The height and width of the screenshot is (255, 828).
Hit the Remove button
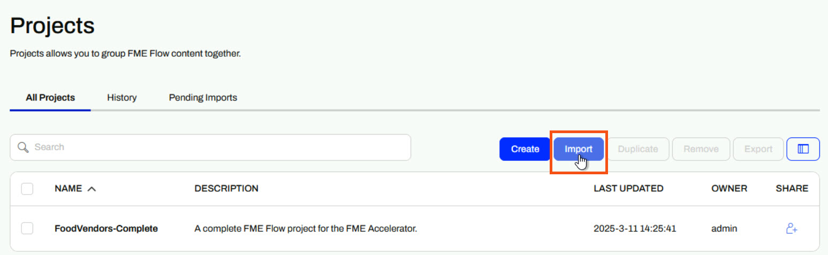click(x=701, y=149)
